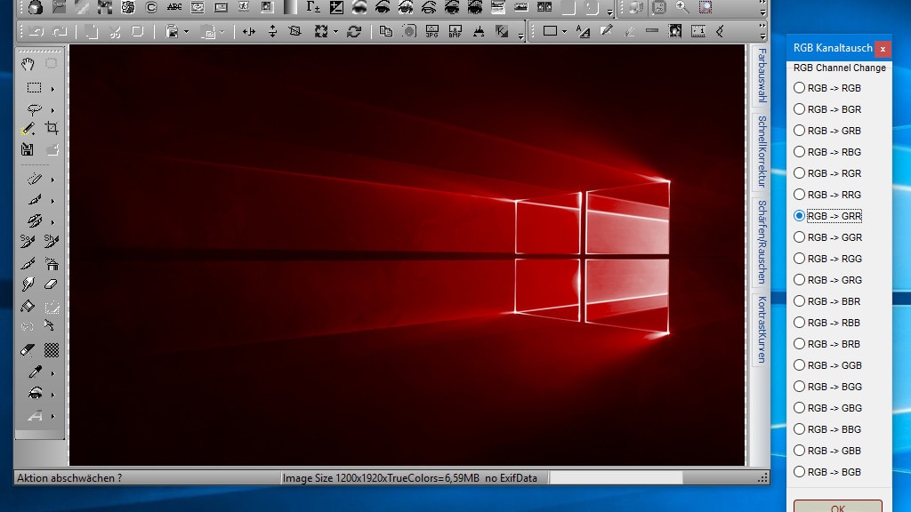Select RGB -> GGR radio option
Screen dimensions: 911x512
click(x=827, y=236)
